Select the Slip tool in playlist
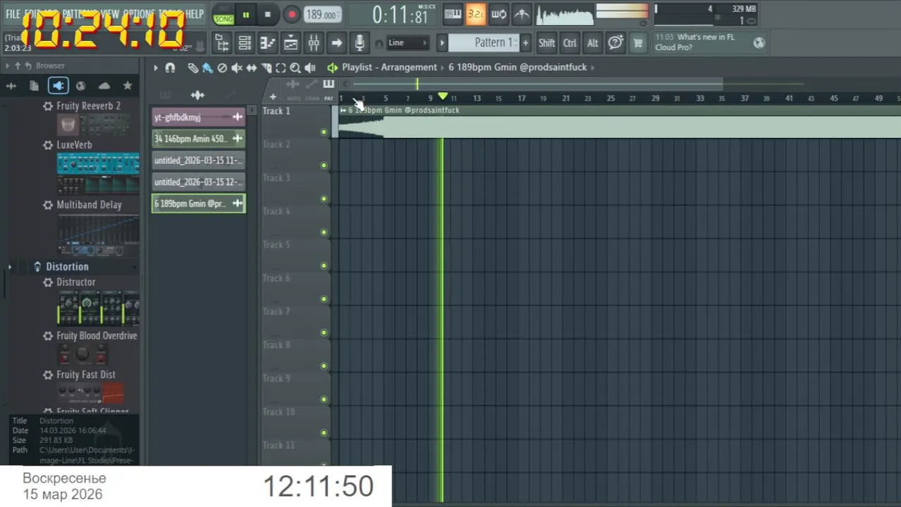Image resolution: width=901 pixels, height=507 pixels. [252, 68]
